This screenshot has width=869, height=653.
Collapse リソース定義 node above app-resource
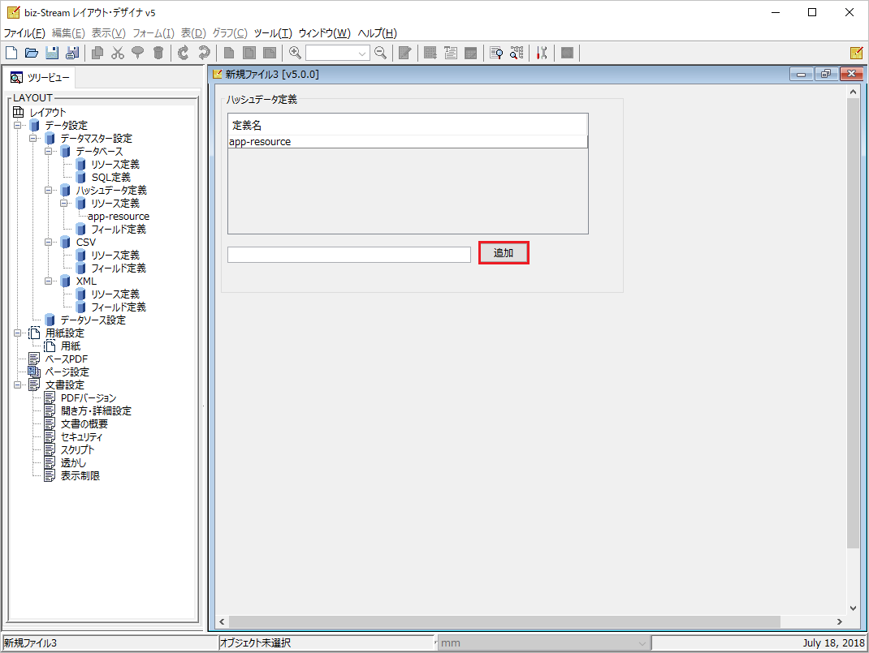pos(64,203)
